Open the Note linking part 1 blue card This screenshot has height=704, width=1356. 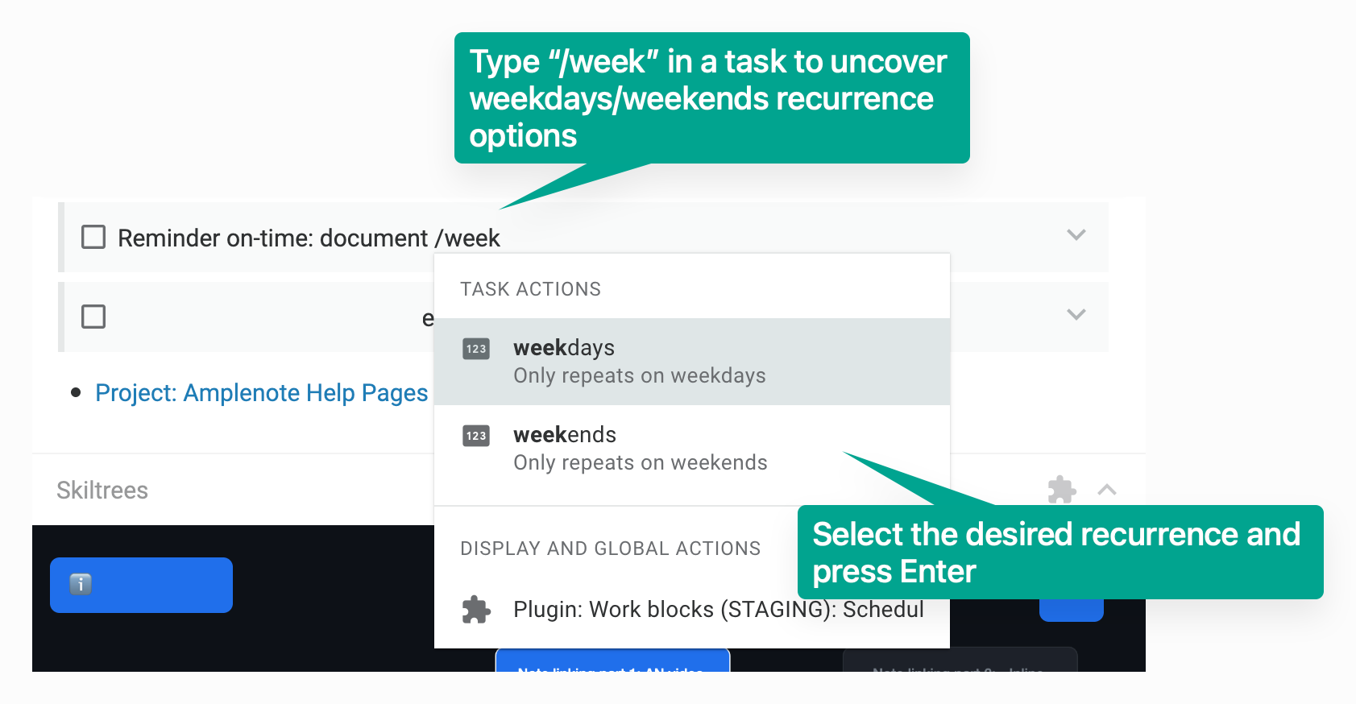pos(612,661)
